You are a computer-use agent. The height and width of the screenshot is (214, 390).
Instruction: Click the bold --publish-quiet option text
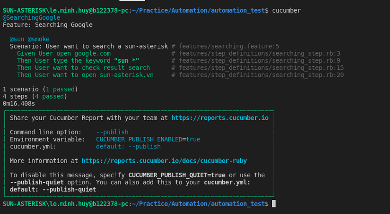pos(37,182)
